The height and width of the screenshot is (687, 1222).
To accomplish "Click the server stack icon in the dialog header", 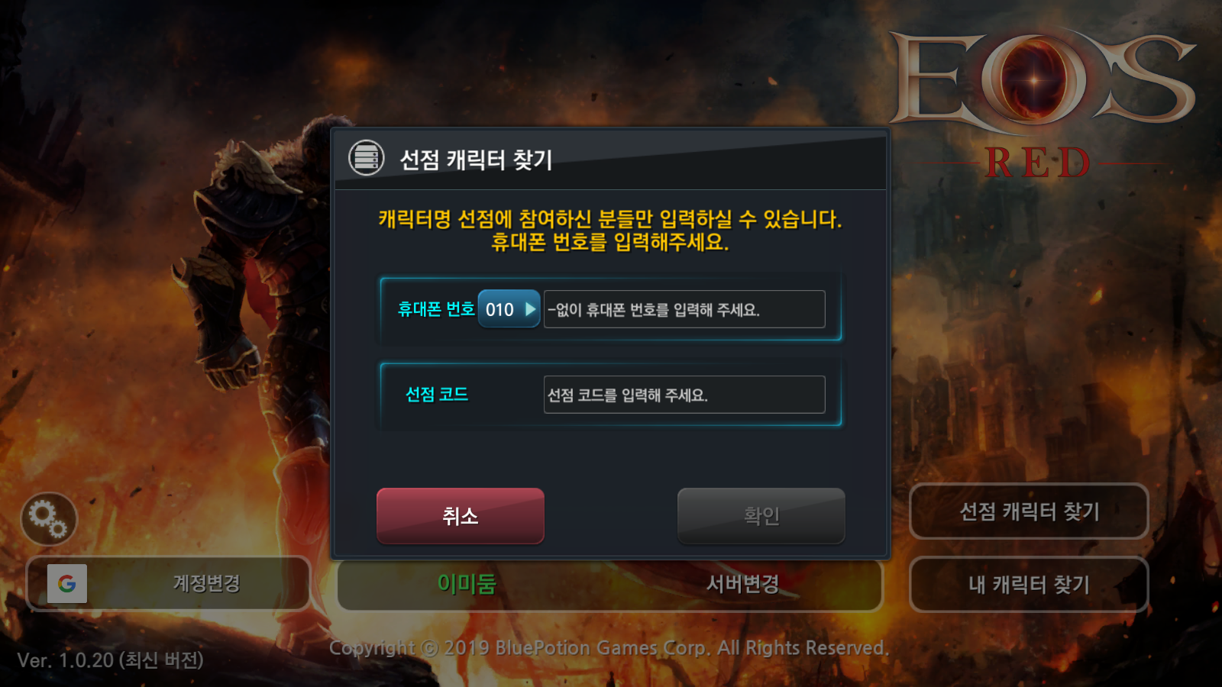I will pyautogui.click(x=367, y=159).
